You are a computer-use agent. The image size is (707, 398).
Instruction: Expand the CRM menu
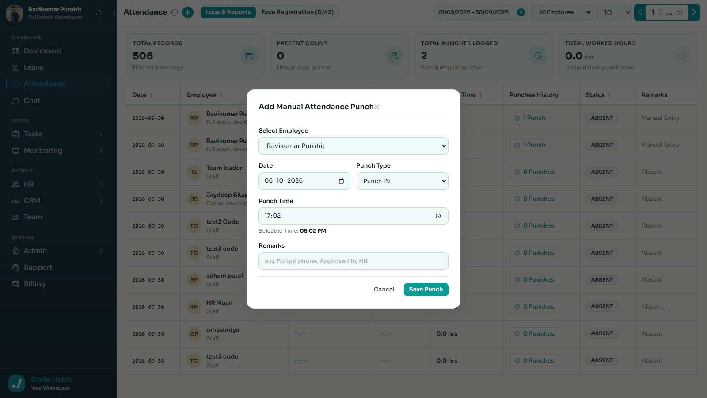(x=58, y=201)
